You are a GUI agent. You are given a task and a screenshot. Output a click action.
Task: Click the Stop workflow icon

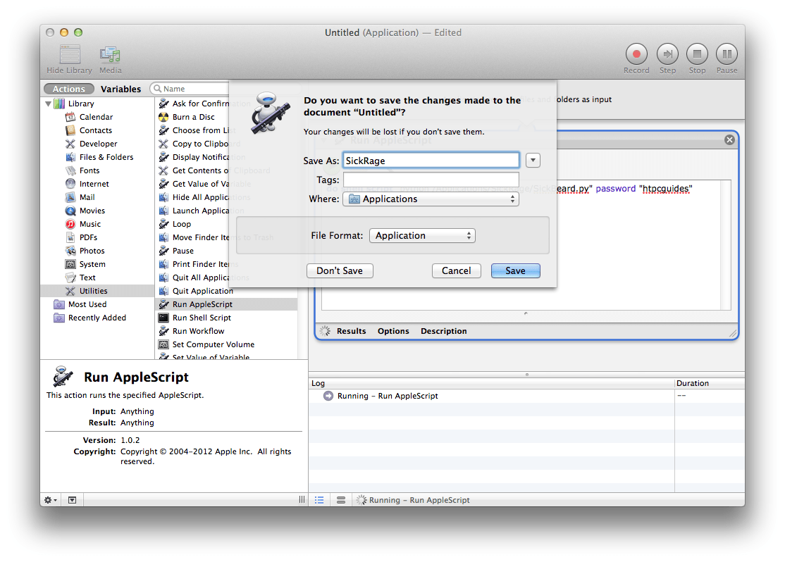[x=697, y=54]
